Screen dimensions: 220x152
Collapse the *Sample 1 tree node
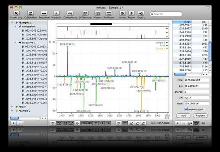[12, 22]
